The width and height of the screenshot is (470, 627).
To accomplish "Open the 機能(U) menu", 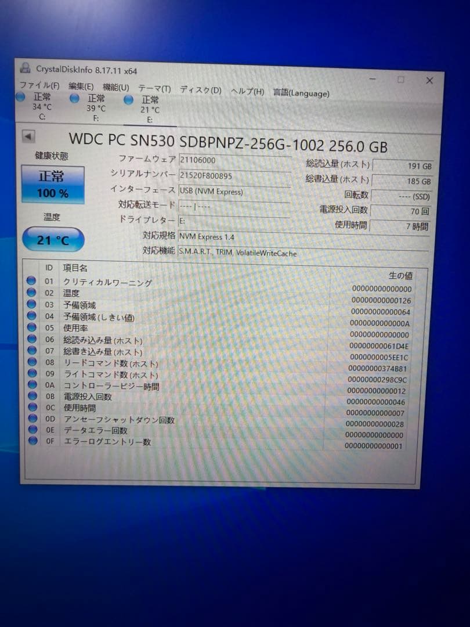I will pyautogui.click(x=115, y=87).
